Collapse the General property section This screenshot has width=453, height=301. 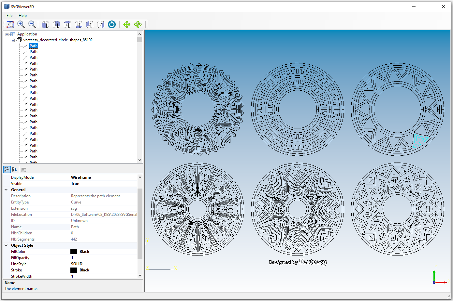6,190
